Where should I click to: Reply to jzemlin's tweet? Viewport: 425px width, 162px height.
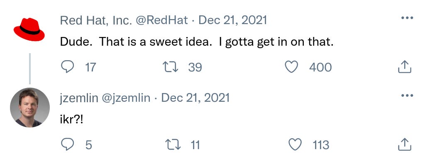[67, 145]
